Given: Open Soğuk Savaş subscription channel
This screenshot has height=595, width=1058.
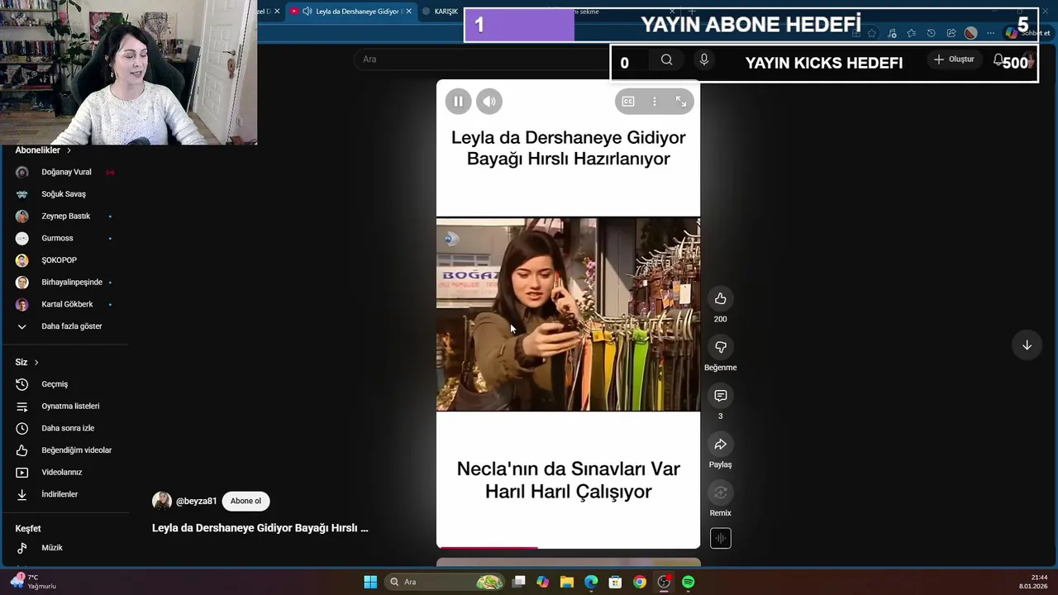Looking at the screenshot, I should click(64, 194).
